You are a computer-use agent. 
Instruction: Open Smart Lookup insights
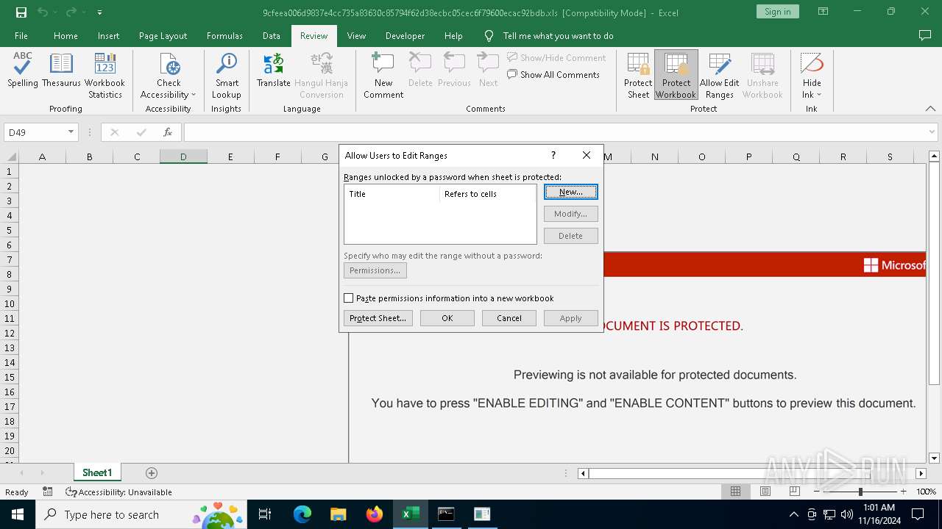click(227, 76)
